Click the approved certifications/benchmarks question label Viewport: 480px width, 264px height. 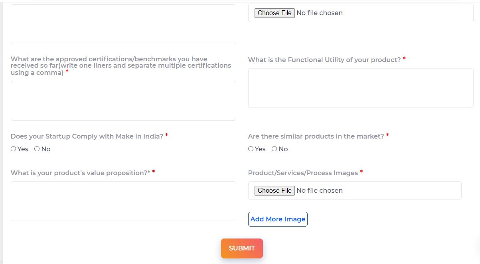pos(120,66)
